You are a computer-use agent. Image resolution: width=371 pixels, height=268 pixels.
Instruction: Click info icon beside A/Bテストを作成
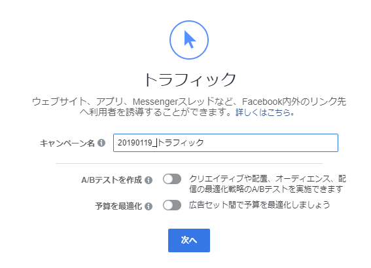(x=149, y=180)
